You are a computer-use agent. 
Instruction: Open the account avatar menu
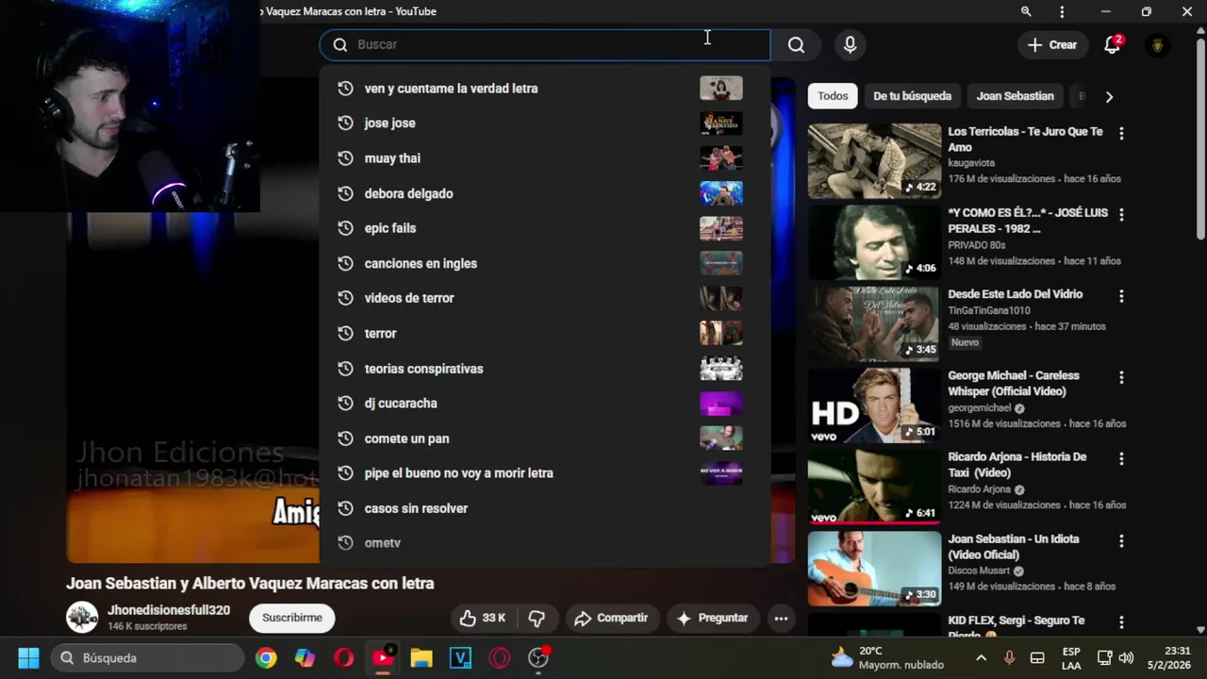(x=1158, y=44)
